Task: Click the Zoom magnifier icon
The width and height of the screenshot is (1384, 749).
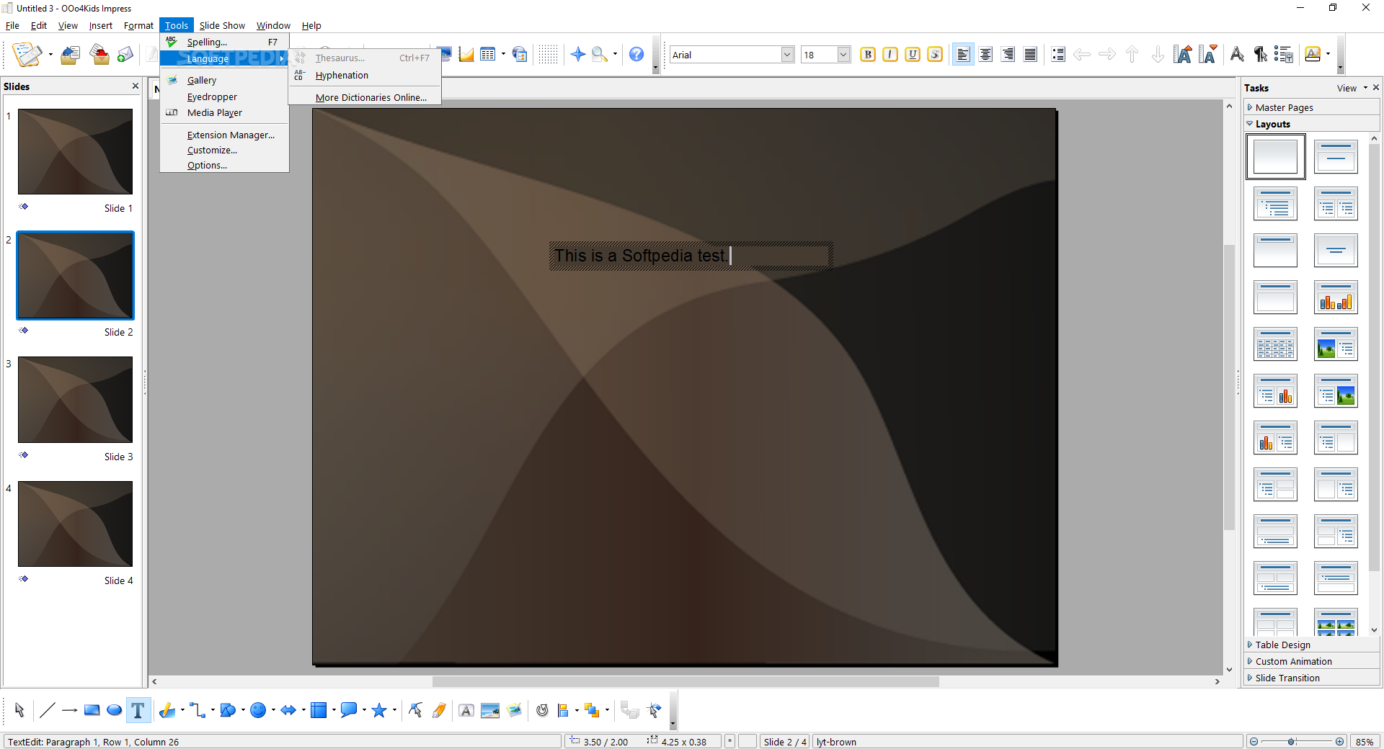Action: point(600,55)
